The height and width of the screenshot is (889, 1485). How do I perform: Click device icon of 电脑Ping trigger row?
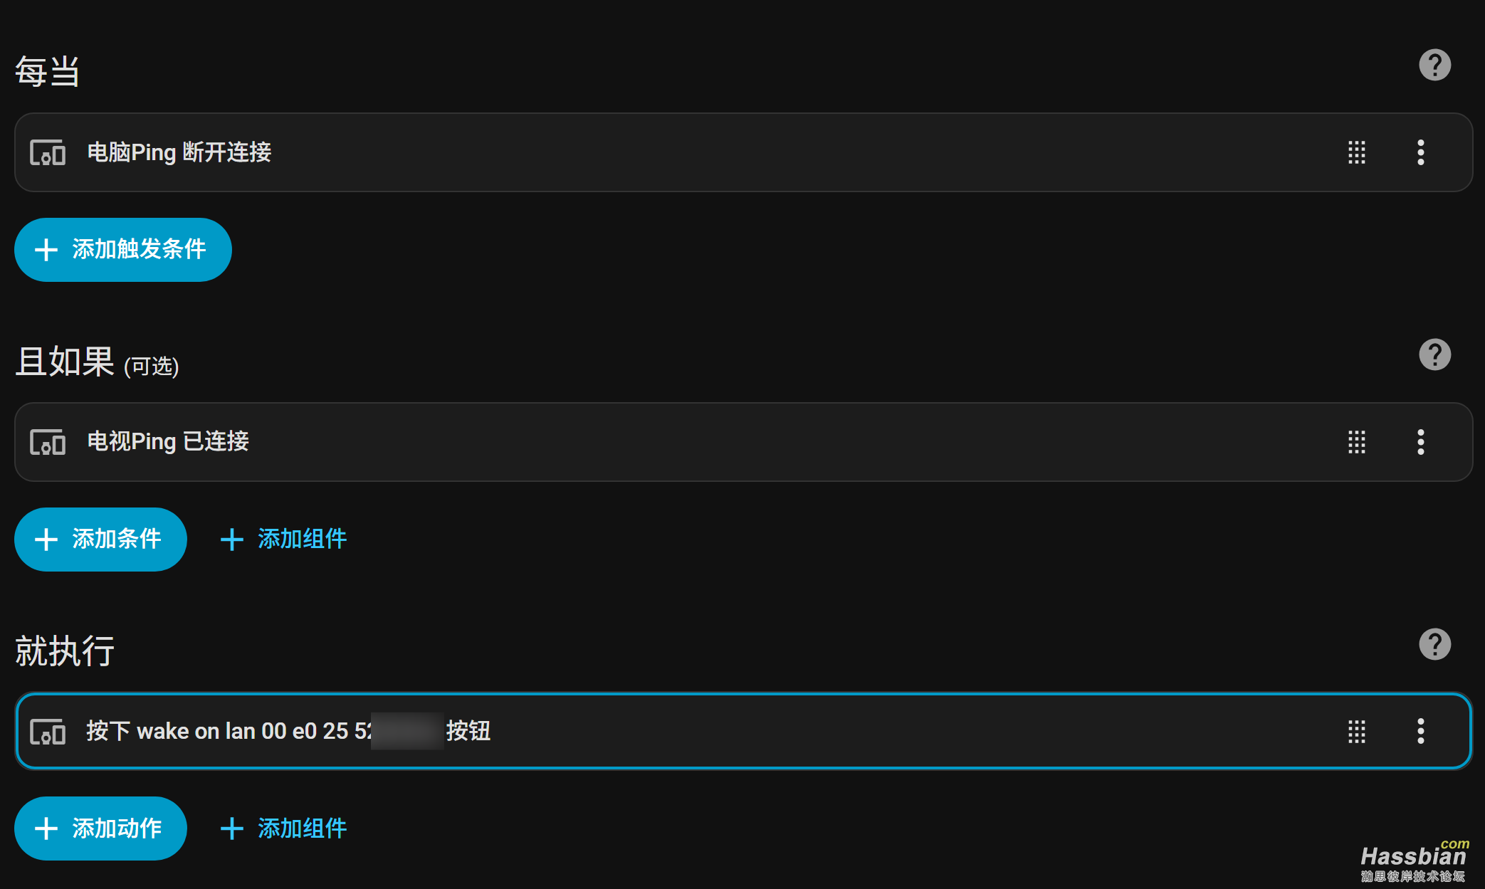pos(48,152)
